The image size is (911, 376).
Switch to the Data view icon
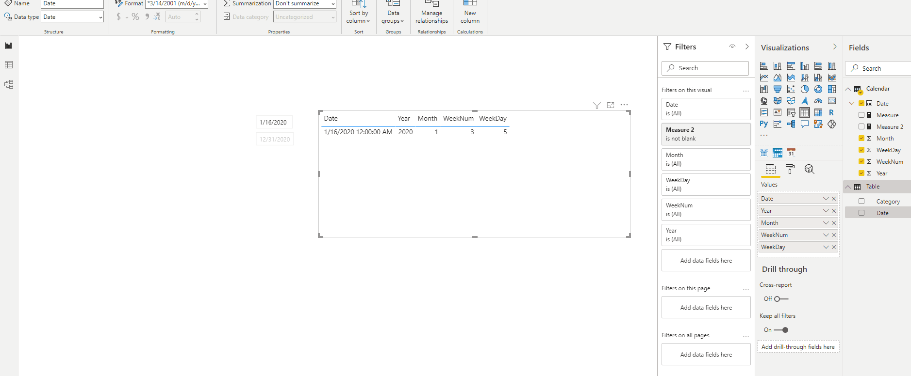click(9, 65)
